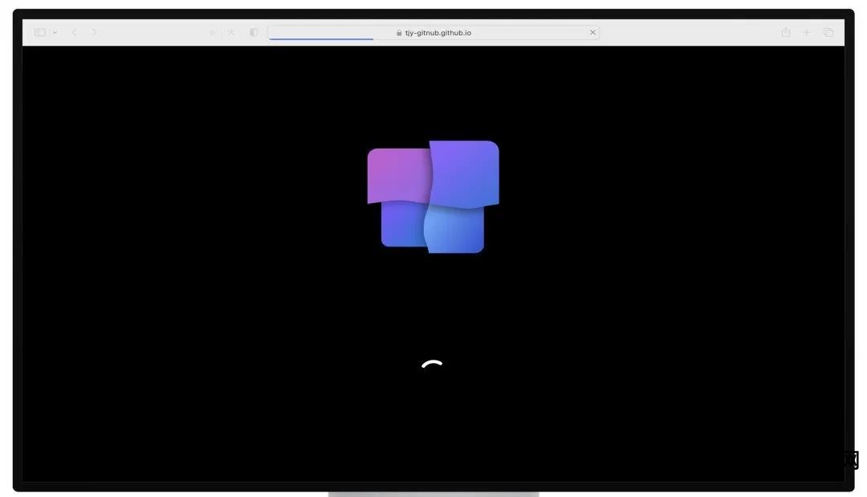Viewport: 867px width, 497px height.
Task: Open the Share sheet icon
Action: point(786,32)
